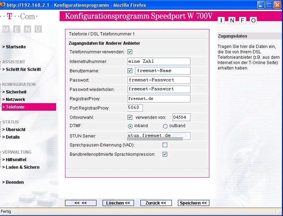283x216 pixels.
Task: Click the Internetrufnummer input field
Action: click(x=159, y=61)
